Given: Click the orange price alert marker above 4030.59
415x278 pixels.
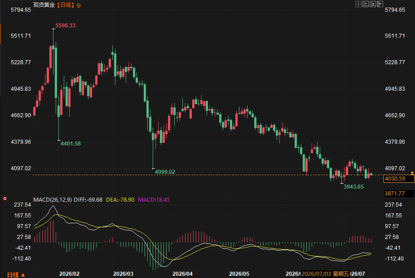Looking at the screenshot, I should pyautogui.click(x=412, y=172).
